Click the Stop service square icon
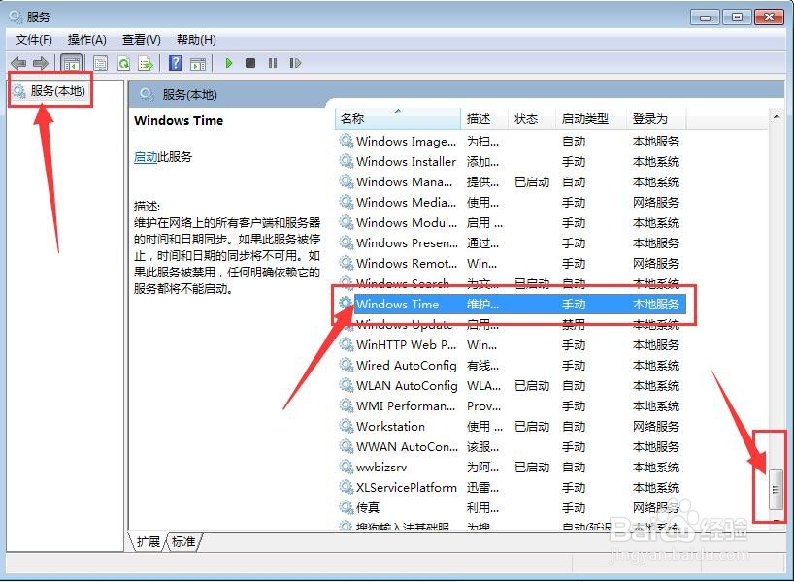794x582 pixels. click(x=250, y=63)
